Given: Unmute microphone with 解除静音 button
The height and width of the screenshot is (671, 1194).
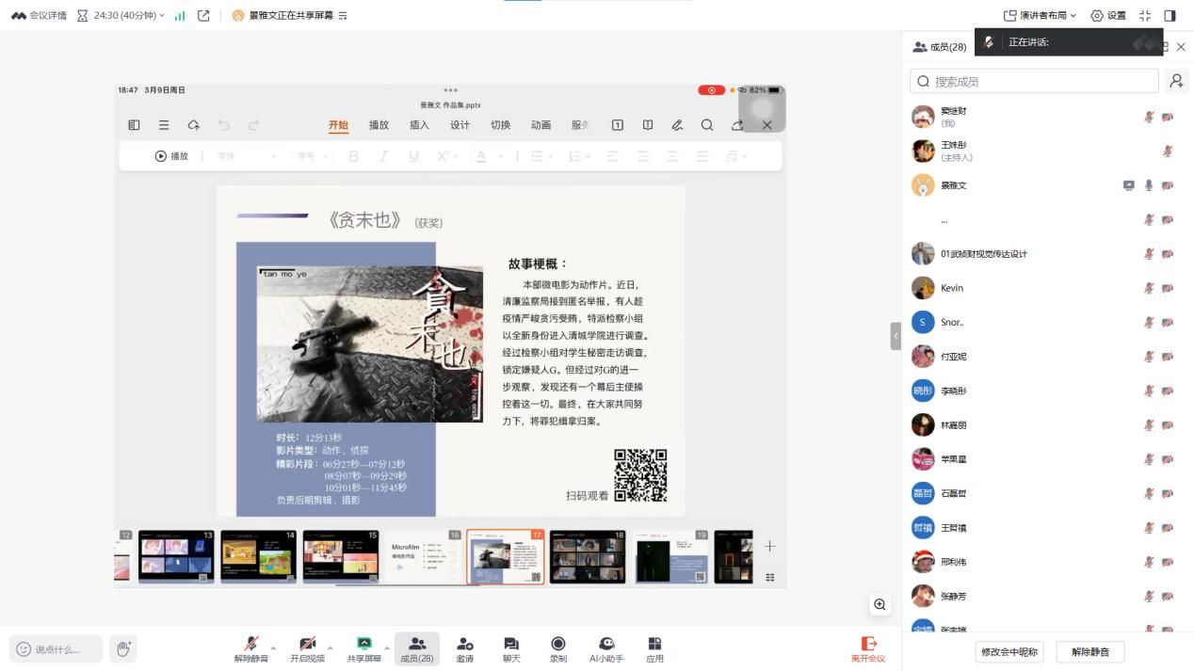Looking at the screenshot, I should (x=250, y=648).
